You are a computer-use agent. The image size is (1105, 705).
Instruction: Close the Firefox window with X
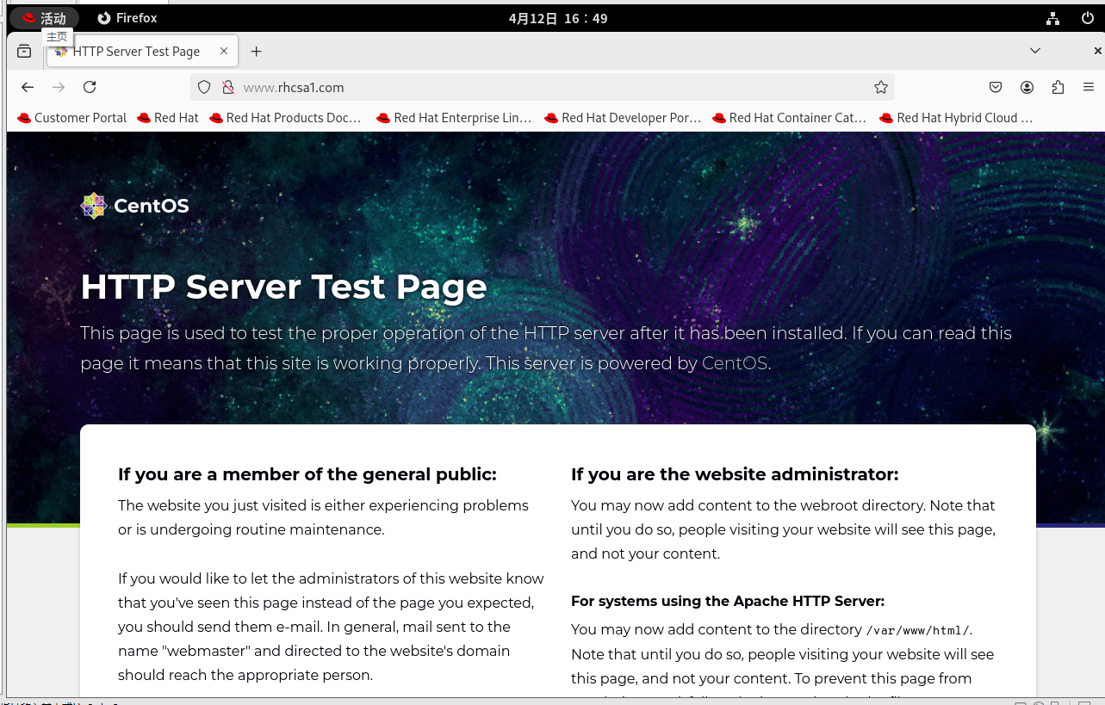click(x=1097, y=51)
